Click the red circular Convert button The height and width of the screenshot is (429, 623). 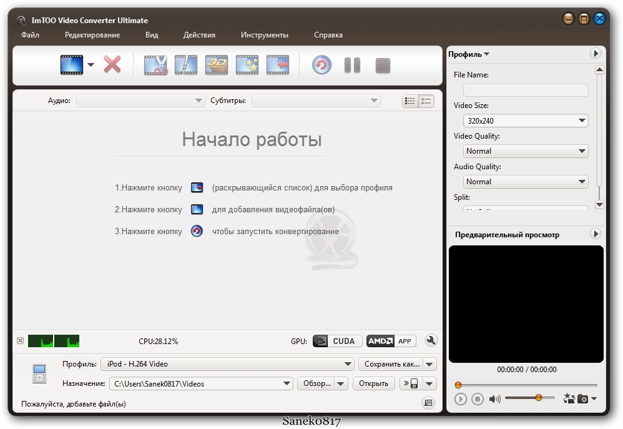[321, 65]
